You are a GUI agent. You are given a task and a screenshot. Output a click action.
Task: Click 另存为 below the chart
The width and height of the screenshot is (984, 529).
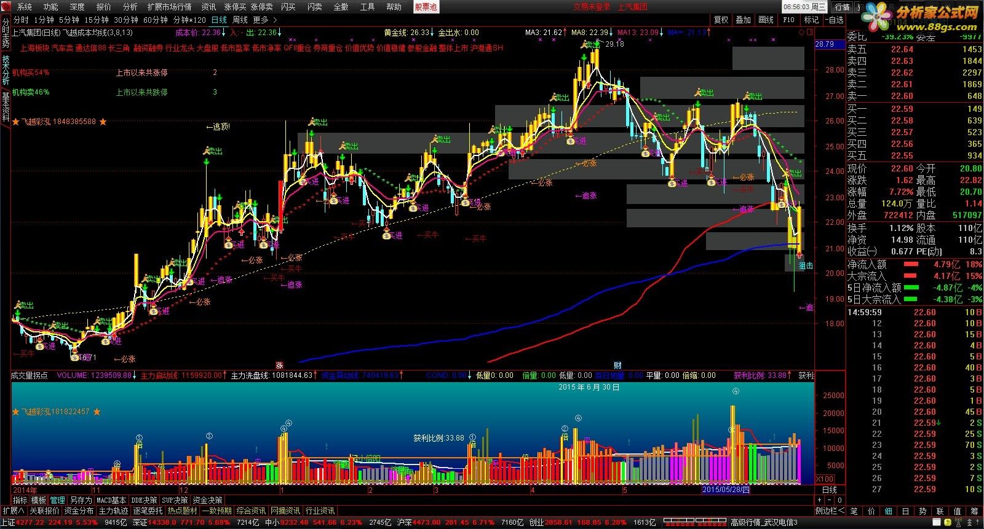[x=81, y=500]
